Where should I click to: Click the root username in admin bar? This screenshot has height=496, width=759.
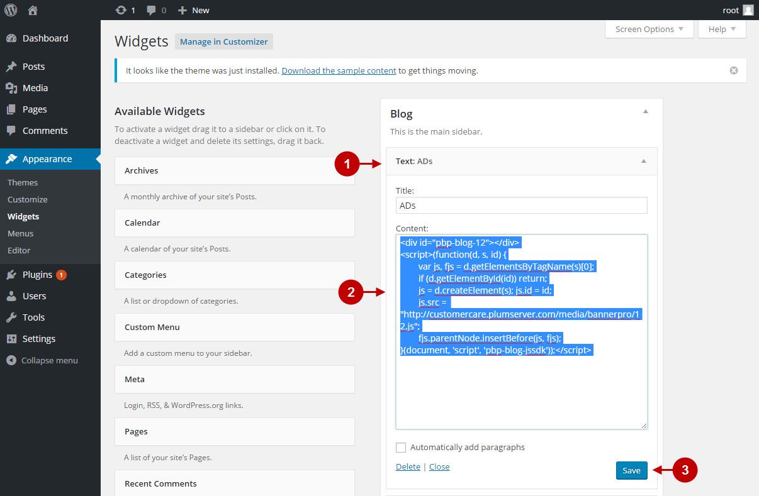point(731,10)
